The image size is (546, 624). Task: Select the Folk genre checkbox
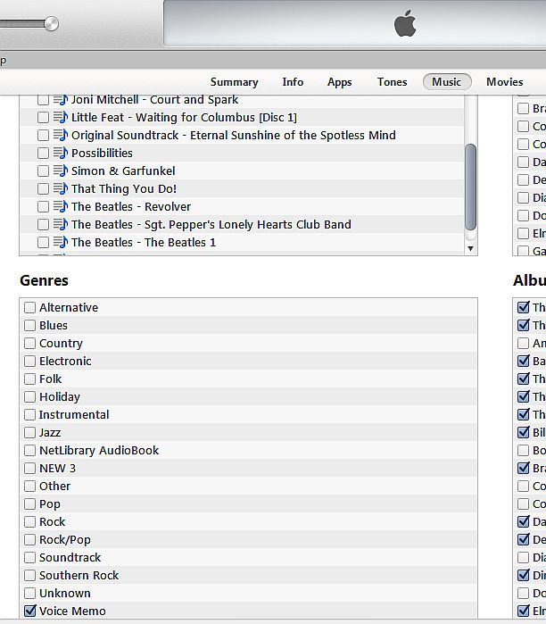[29, 379]
